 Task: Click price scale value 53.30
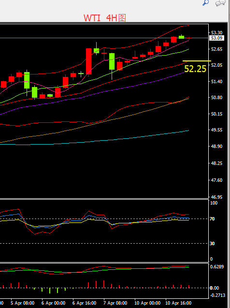(216, 32)
